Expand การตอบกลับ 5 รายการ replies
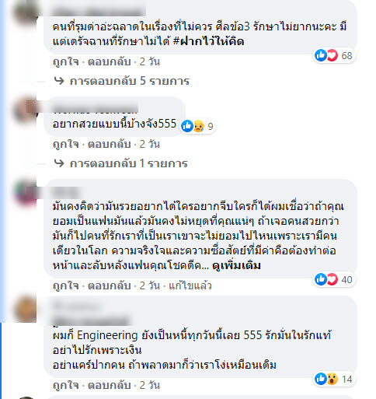Image resolution: width=376 pixels, height=399 pixels. (130, 81)
